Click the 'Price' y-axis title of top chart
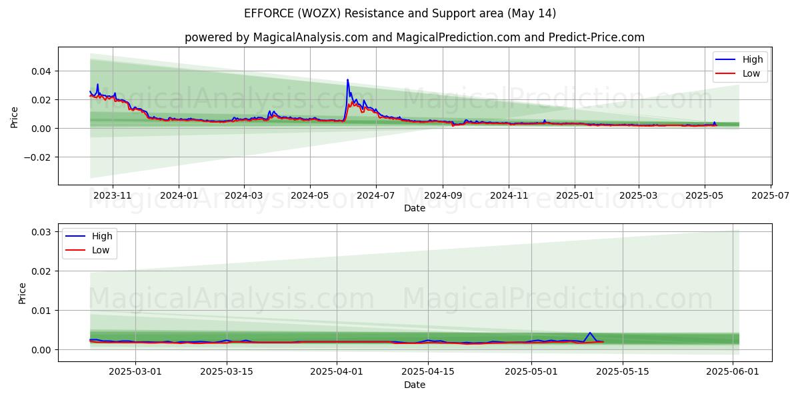Image resolution: width=800 pixels, height=400 pixels. pos(15,116)
